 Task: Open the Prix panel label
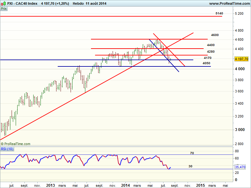coord(4,9)
